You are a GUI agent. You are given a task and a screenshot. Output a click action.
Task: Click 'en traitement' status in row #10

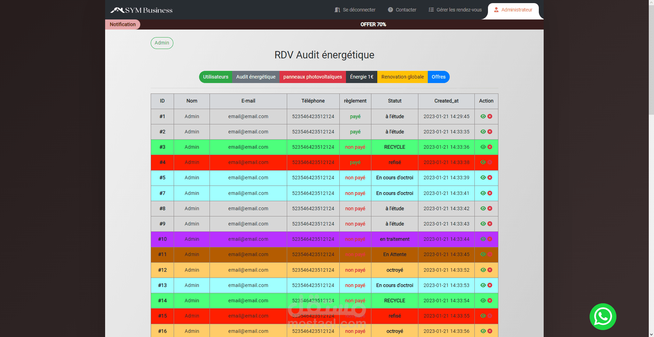click(x=395, y=239)
